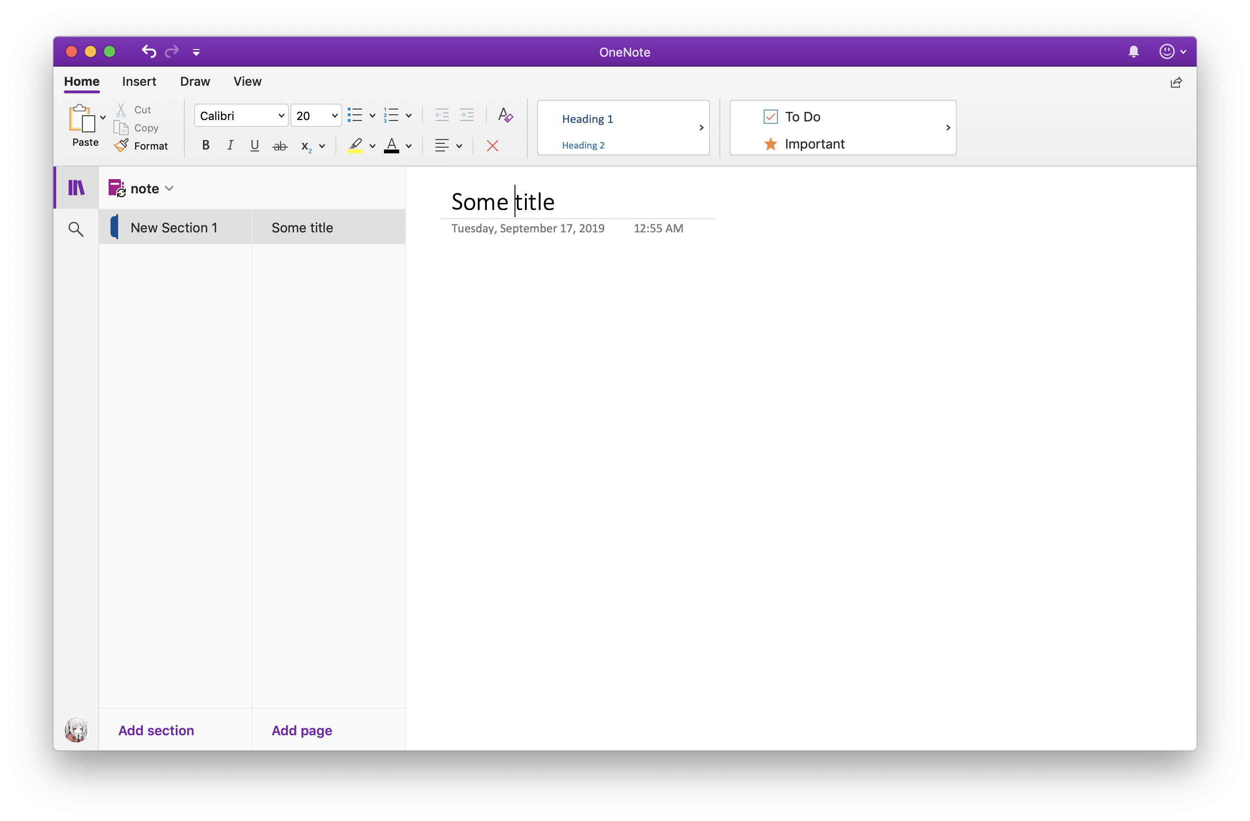The image size is (1250, 821).
Task: Expand the Styles pane with Heading 1
Action: click(x=700, y=127)
